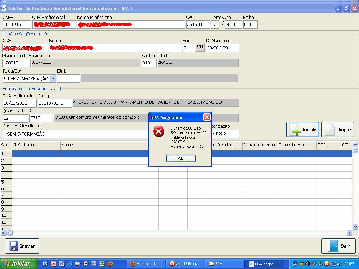Open the folder icon in quick launch
Viewport: 359px width, 269px height.
(77, 264)
